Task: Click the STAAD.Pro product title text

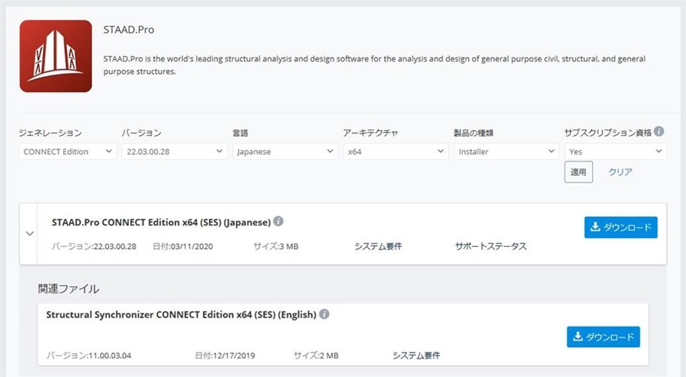Action: tap(129, 30)
